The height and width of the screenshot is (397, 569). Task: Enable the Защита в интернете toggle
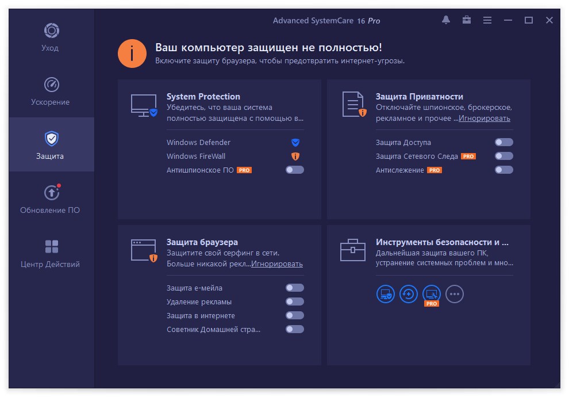click(x=295, y=316)
